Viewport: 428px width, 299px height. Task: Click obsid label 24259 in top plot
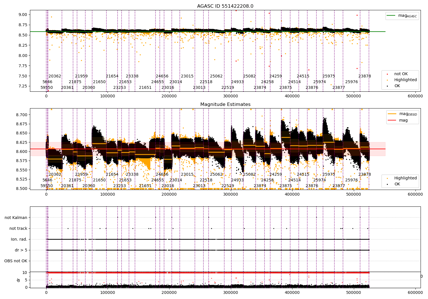tap(276, 76)
